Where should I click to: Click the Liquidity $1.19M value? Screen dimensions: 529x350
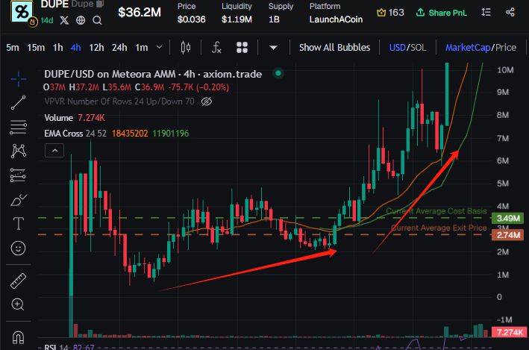[x=237, y=19]
